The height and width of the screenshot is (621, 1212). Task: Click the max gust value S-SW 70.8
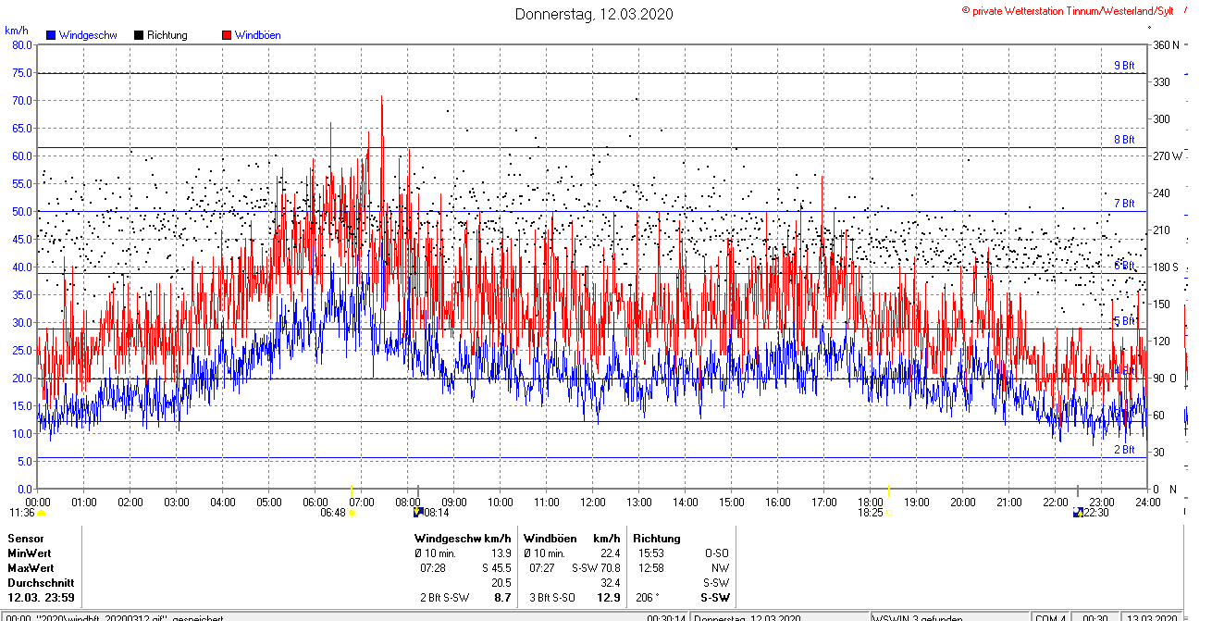click(596, 567)
